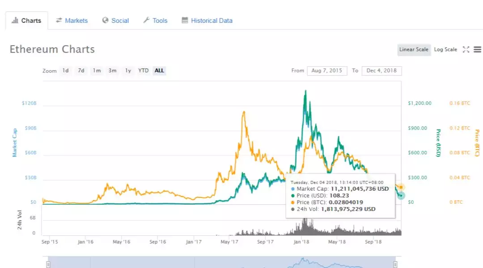Click the $30B market cap label
This screenshot has height=268, width=483.
point(30,178)
